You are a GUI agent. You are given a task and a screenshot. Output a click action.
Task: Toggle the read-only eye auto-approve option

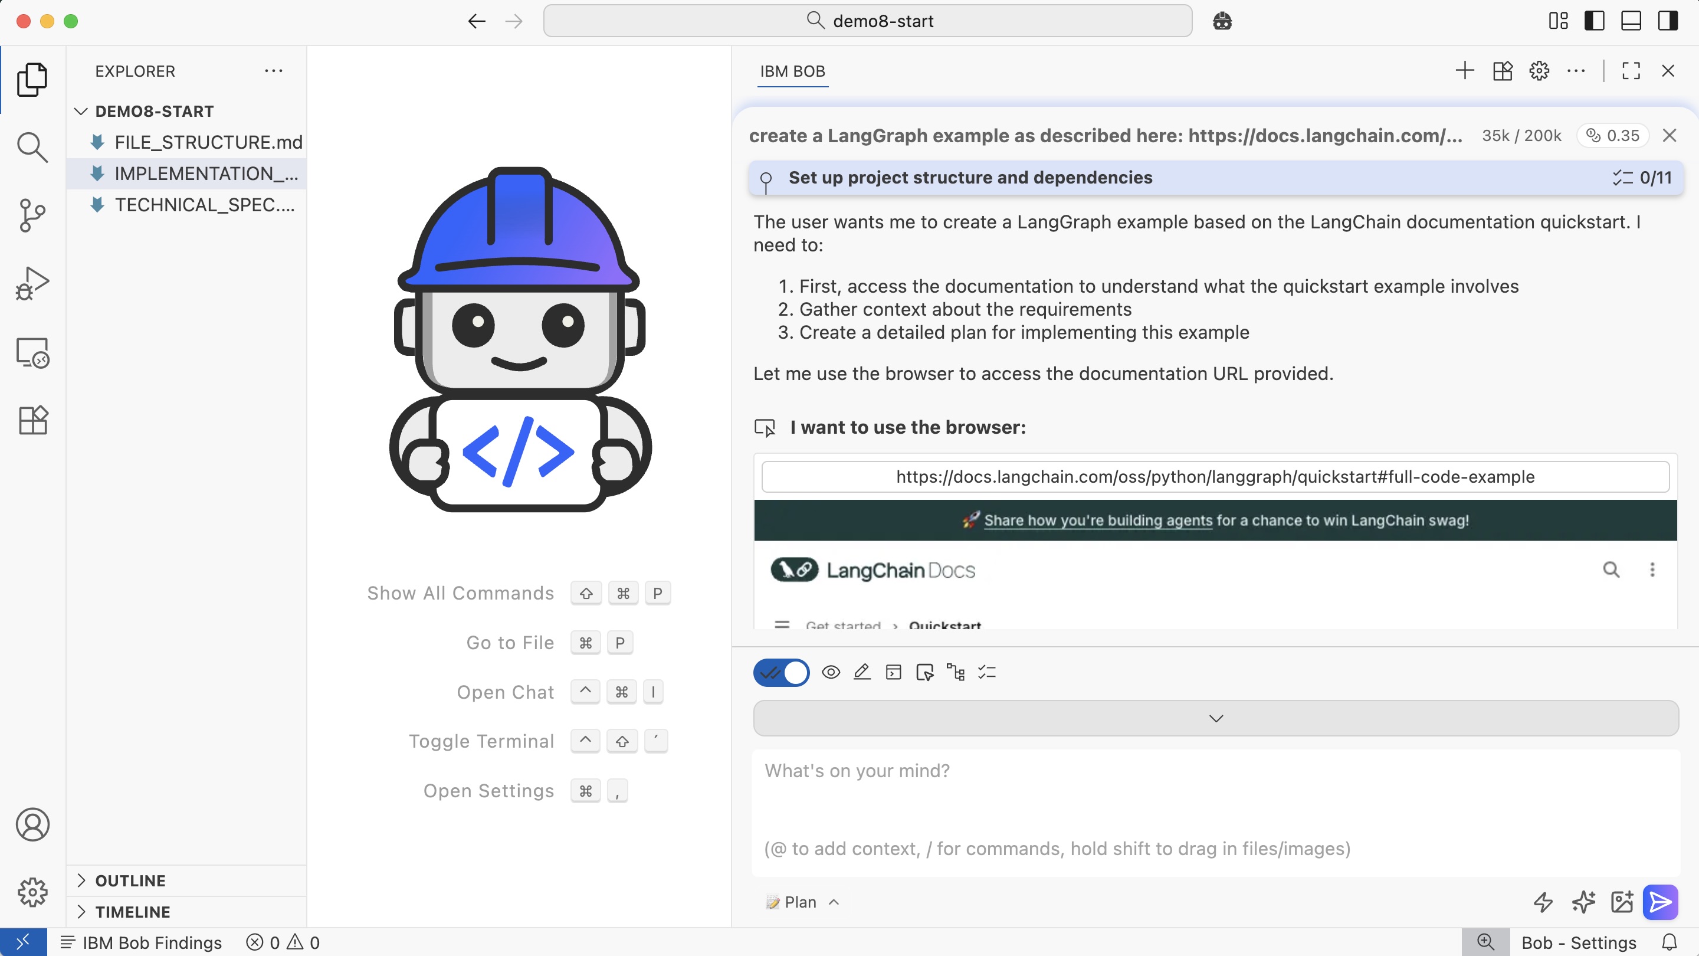[x=831, y=672]
